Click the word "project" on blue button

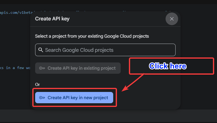click(101, 98)
